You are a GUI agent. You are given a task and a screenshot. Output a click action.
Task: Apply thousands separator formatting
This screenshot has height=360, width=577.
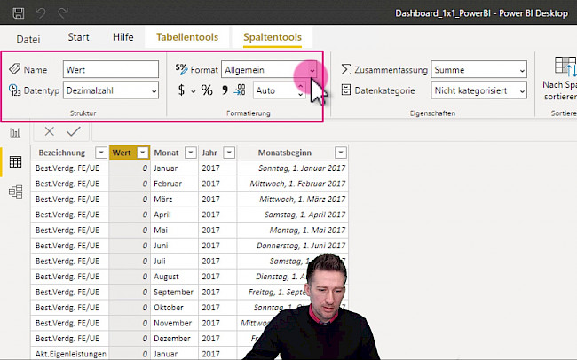[225, 90]
